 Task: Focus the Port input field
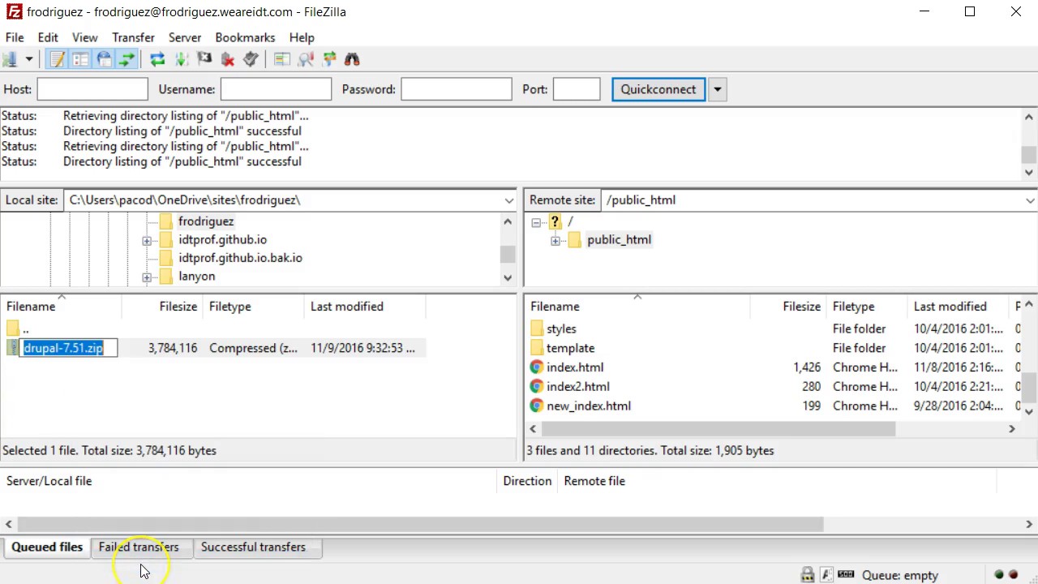577,89
